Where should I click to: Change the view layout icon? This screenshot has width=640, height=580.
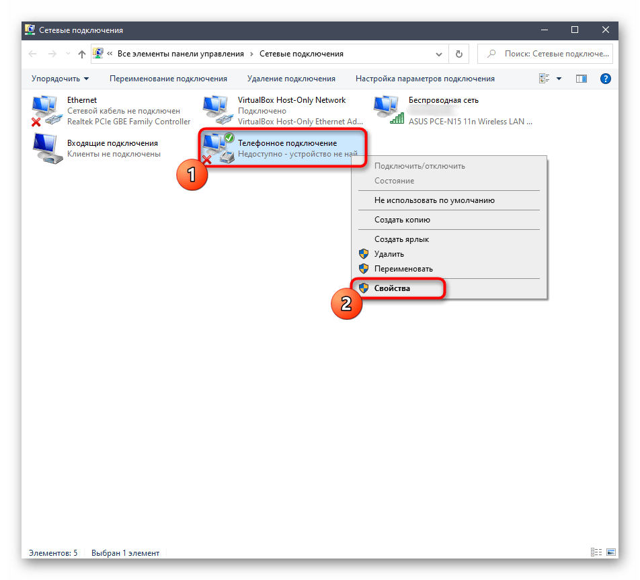[x=545, y=79]
